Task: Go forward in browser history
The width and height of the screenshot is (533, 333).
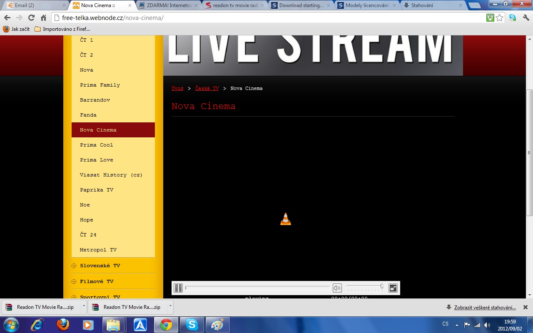Action: (x=19, y=17)
